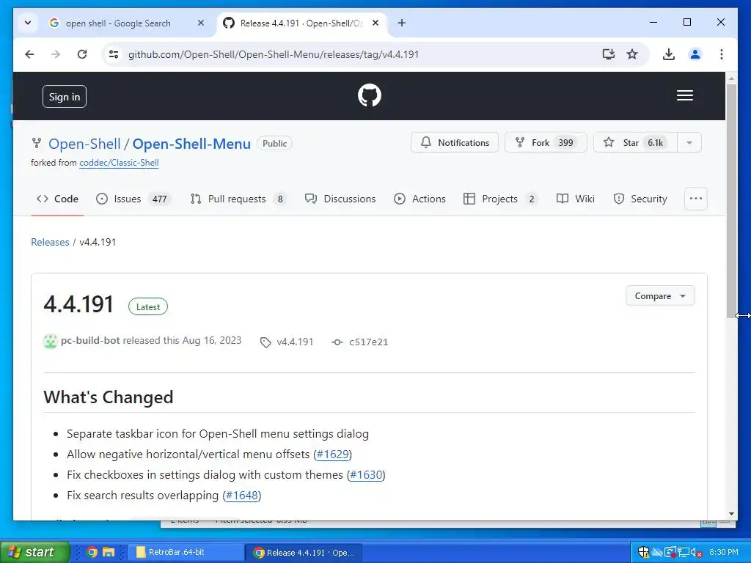Fork the repository

click(x=546, y=143)
